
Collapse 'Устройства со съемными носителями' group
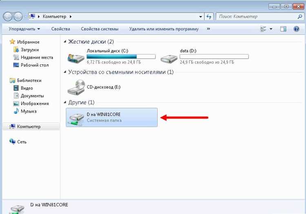pos(65,72)
